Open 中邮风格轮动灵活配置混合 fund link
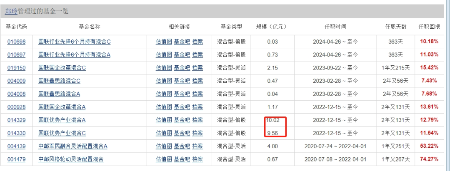 [x=71, y=159]
